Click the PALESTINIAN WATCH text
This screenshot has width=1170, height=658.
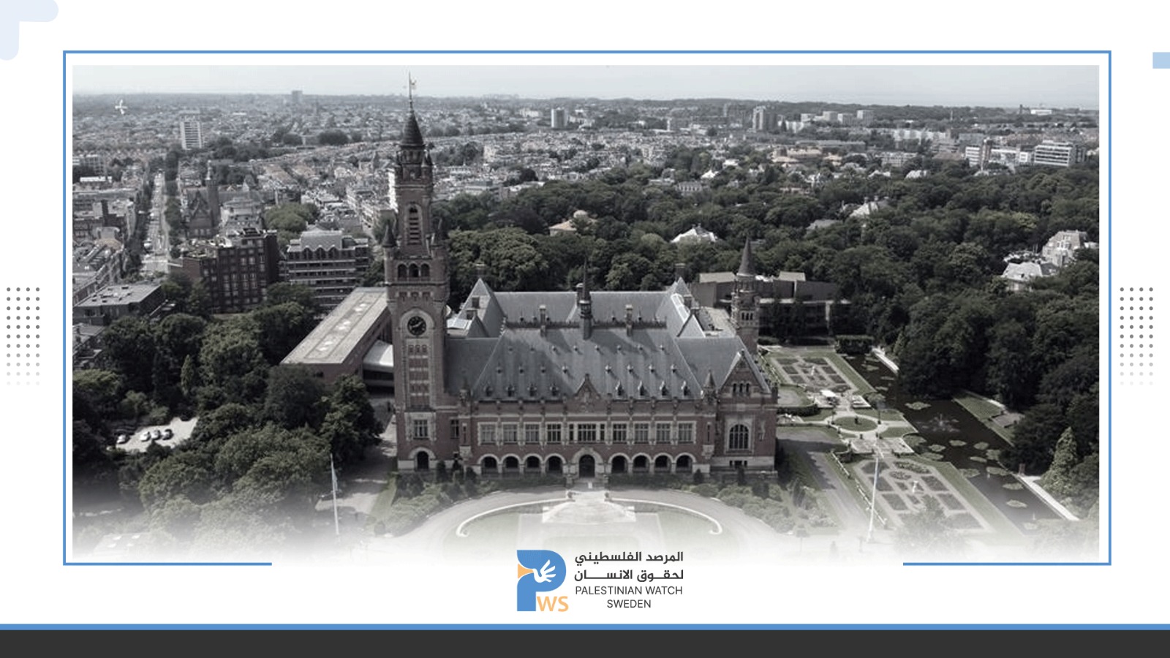point(628,590)
